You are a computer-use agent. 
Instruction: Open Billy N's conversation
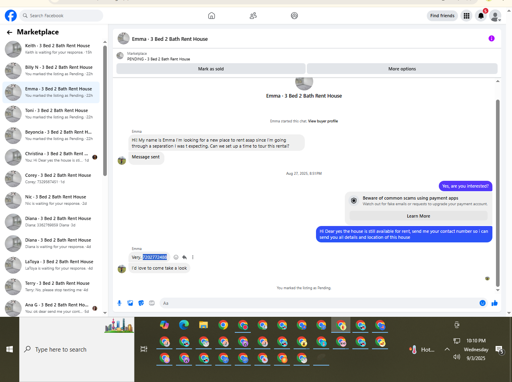tap(51, 70)
